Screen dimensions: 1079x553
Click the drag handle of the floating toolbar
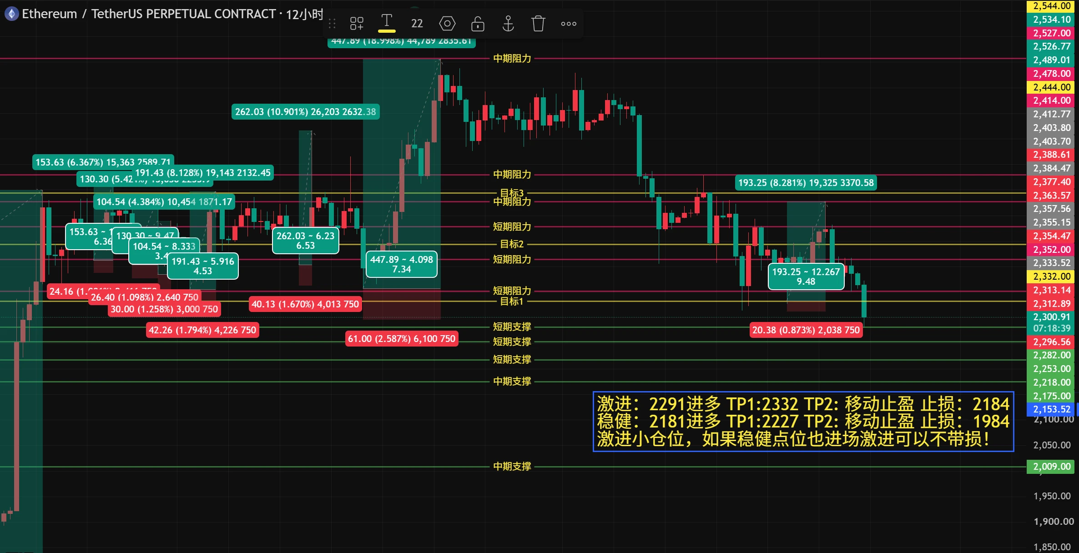pyautogui.click(x=332, y=24)
